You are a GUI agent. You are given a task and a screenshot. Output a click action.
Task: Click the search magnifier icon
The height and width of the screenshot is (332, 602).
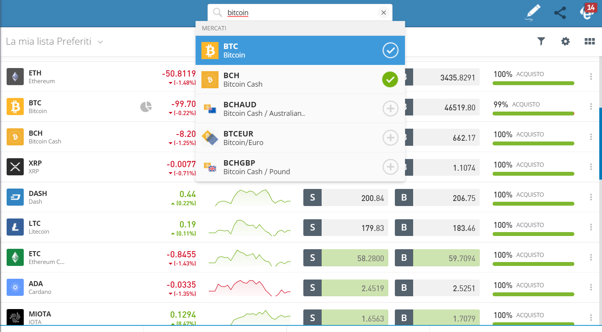tap(218, 12)
